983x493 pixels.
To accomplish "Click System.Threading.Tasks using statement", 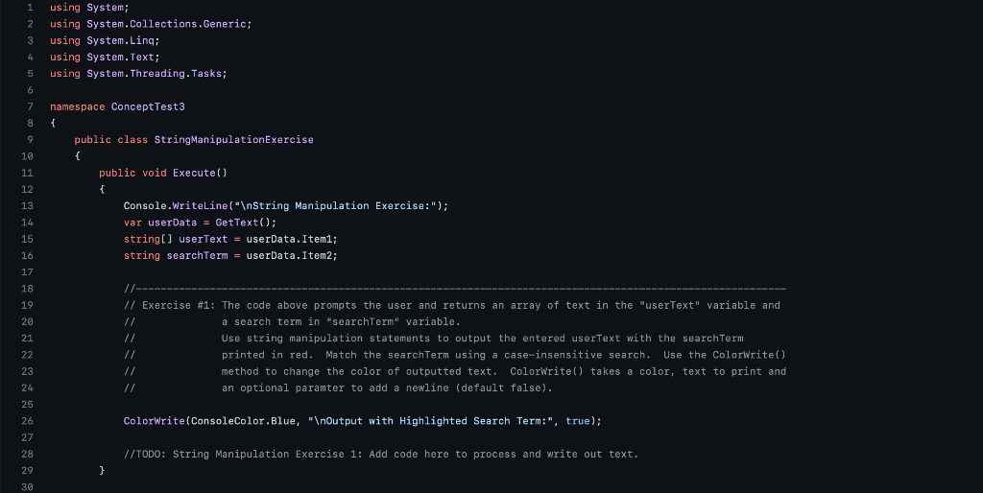I will tap(138, 73).
